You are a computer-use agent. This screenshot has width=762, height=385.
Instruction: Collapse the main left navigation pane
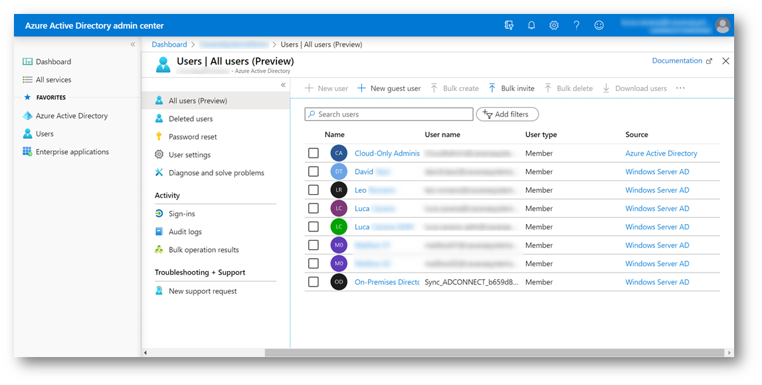tap(133, 45)
